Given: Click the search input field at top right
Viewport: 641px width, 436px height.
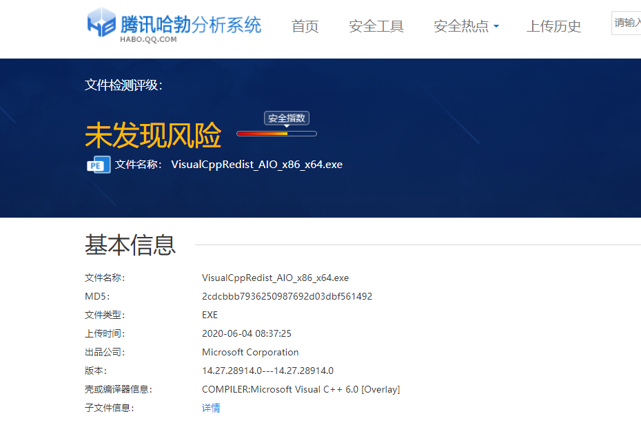Looking at the screenshot, I should tap(627, 23).
